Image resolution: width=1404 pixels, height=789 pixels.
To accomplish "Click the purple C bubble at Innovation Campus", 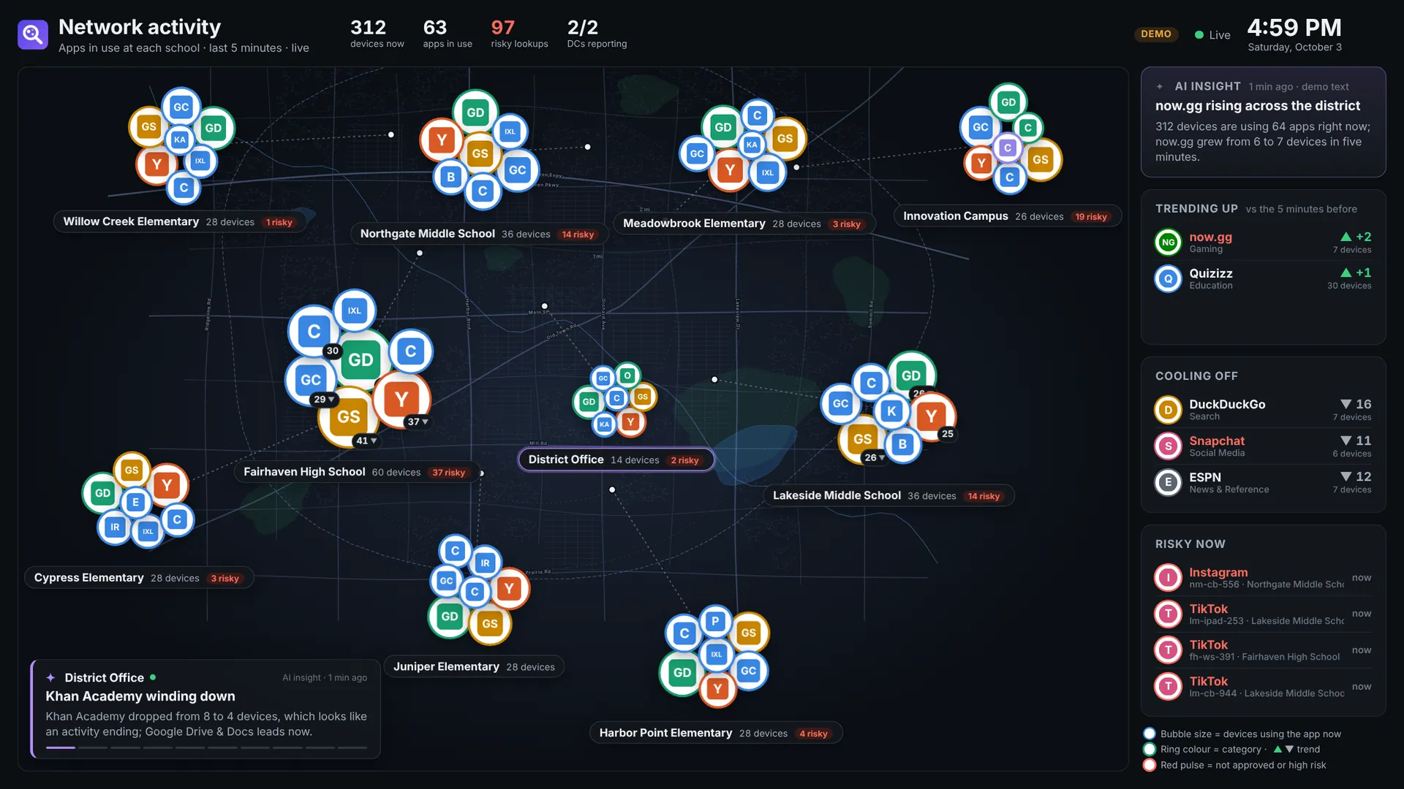I will [x=1008, y=148].
